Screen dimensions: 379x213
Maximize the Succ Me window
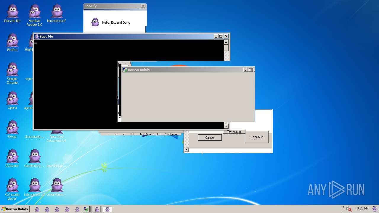click(x=221, y=36)
